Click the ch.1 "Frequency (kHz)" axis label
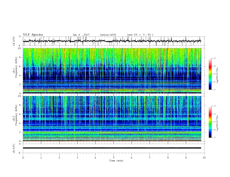 16,67
